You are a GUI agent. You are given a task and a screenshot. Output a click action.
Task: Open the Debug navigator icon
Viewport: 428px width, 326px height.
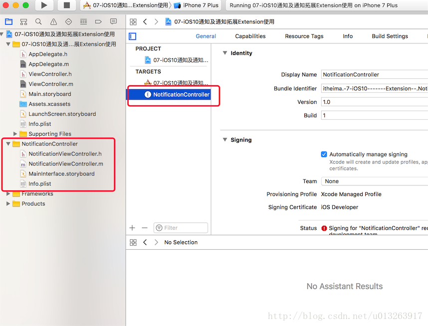(83, 21)
